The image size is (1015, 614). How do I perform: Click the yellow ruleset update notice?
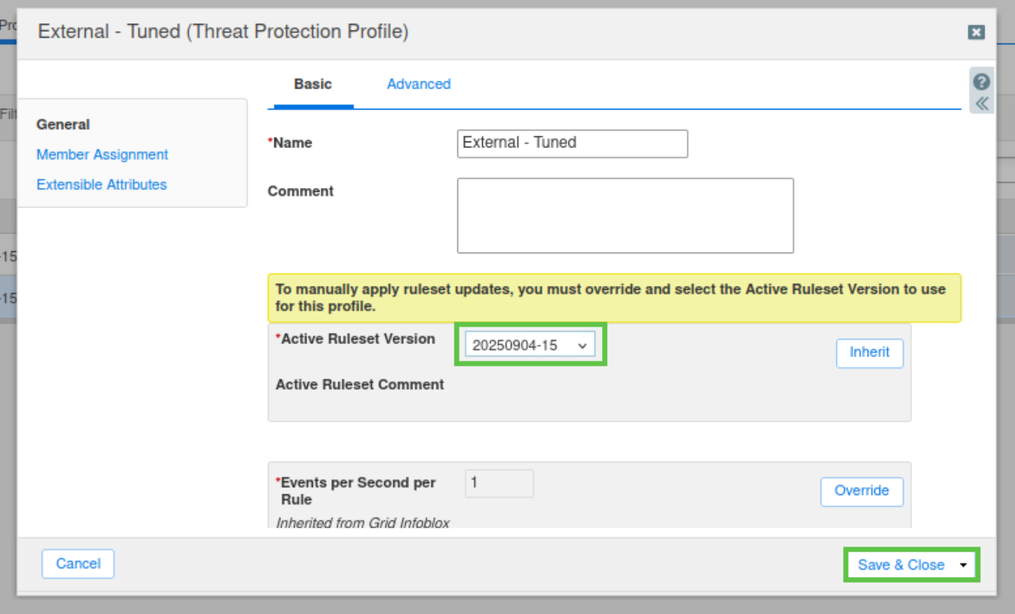[x=614, y=298]
